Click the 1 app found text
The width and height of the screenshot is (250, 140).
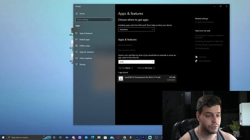pos(123,73)
